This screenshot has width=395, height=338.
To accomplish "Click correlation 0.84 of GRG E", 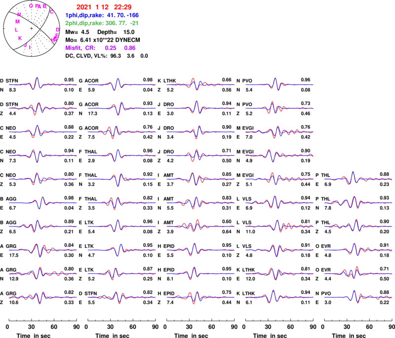I will 69,245.
